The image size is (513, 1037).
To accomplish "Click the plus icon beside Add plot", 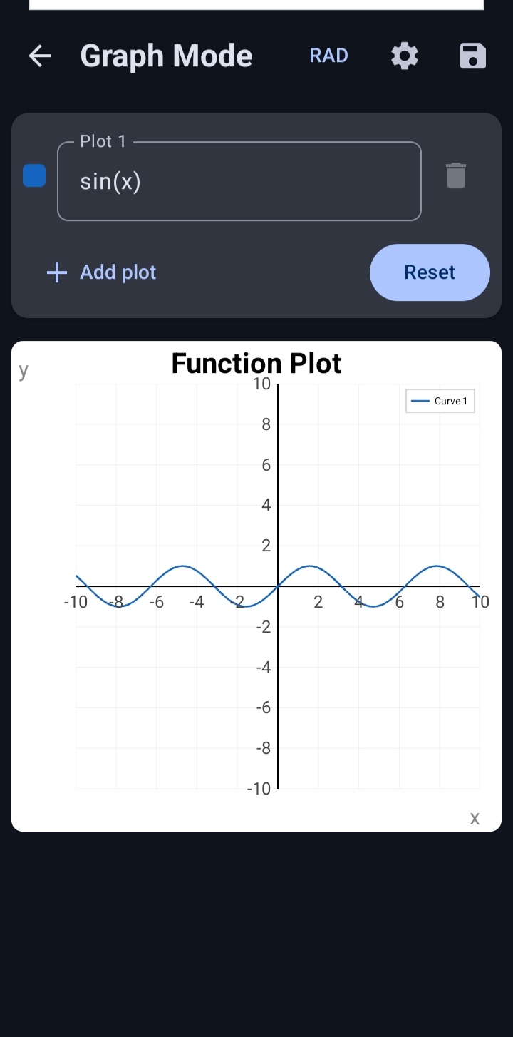I will coord(56,272).
